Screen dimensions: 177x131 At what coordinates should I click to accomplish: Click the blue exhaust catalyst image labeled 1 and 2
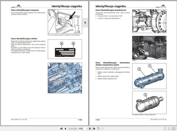coord(149,76)
